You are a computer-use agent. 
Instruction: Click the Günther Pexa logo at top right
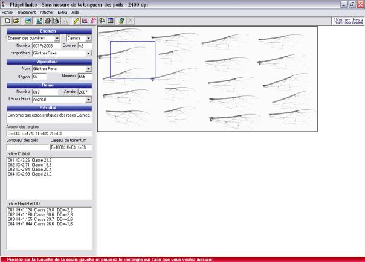348,21
